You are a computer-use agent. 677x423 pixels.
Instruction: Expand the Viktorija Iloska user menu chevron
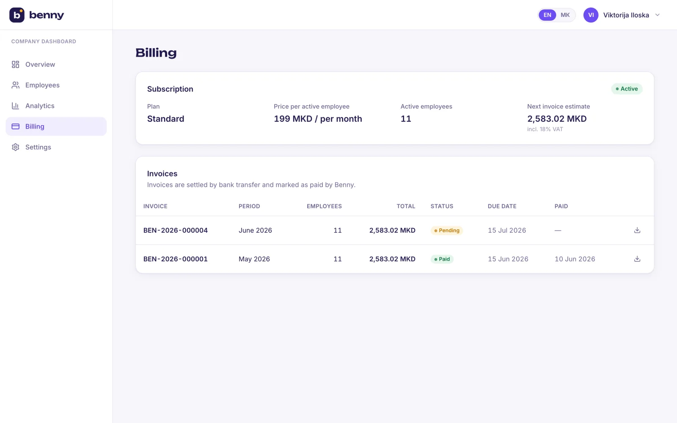(658, 15)
